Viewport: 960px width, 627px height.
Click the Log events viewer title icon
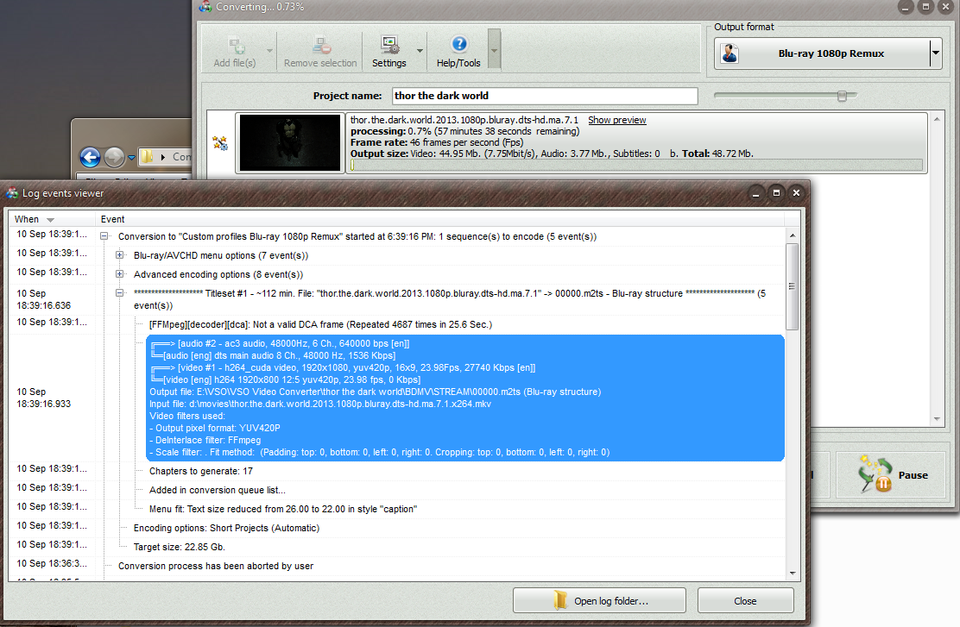tap(12, 193)
